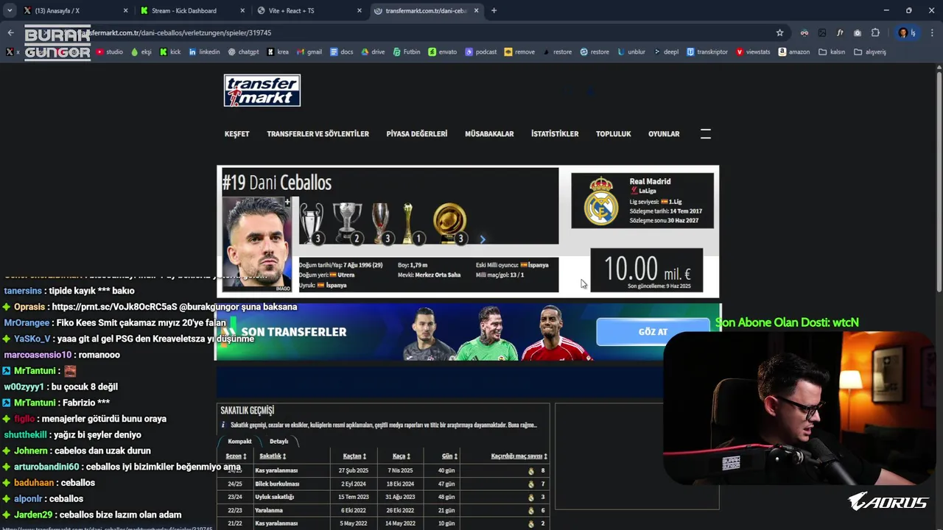943x530 pixels.
Task: Sort table by Sezon column
Action: (236, 456)
